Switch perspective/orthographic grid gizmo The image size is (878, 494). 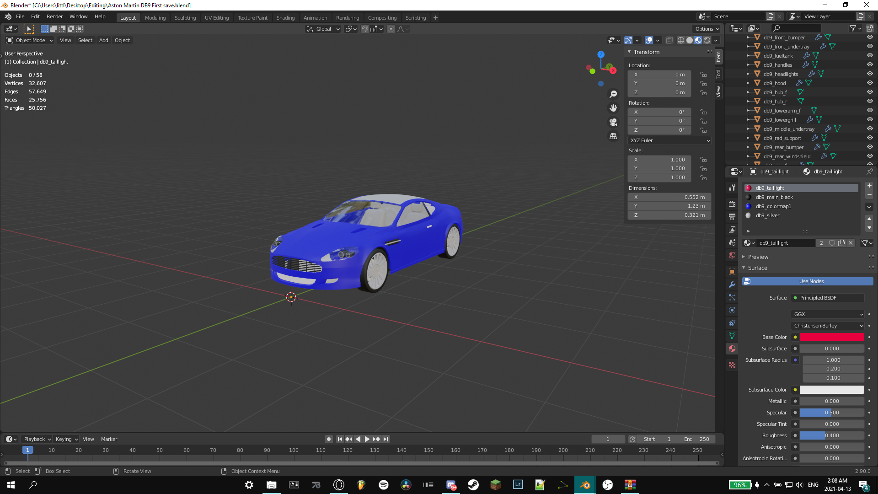click(x=613, y=136)
